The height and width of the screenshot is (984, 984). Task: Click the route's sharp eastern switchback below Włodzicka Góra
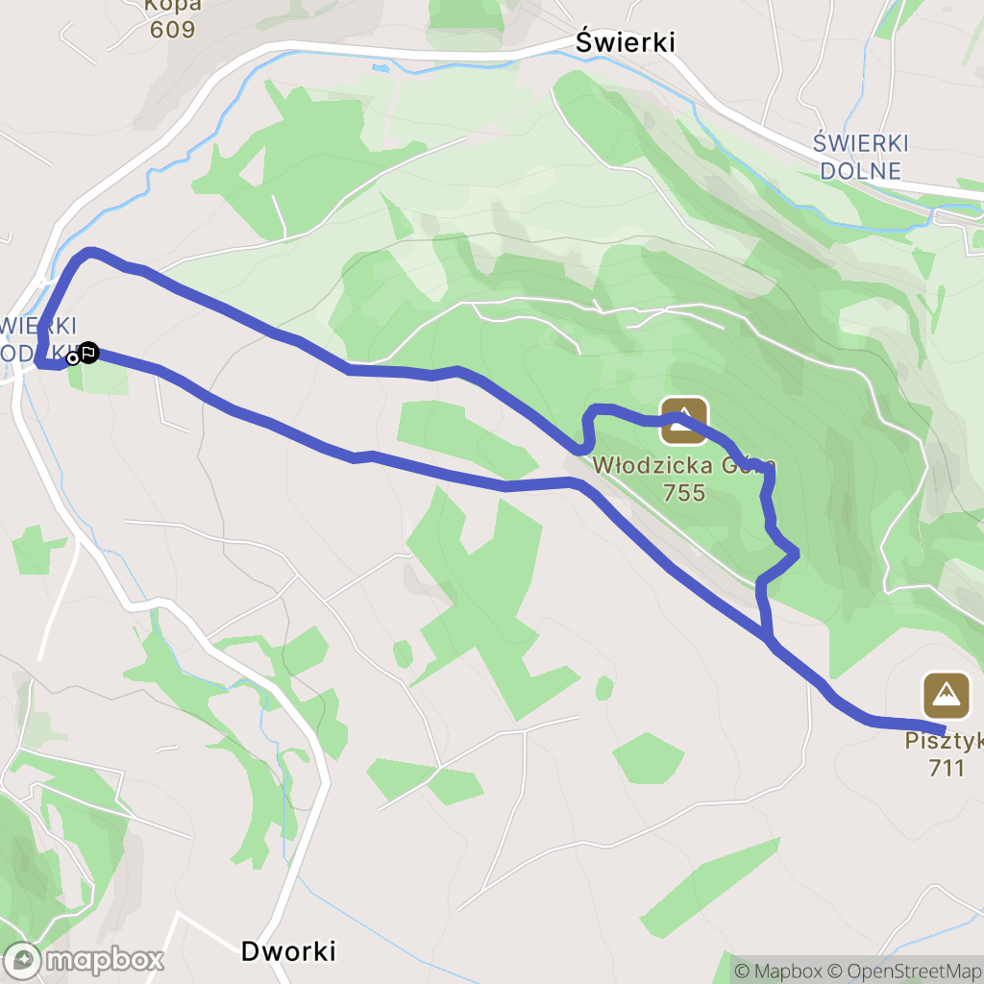(797, 553)
